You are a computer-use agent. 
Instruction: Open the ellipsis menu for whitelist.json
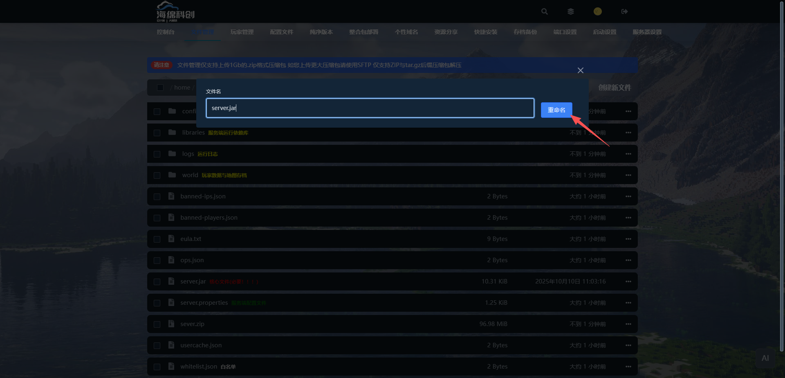tap(628, 367)
